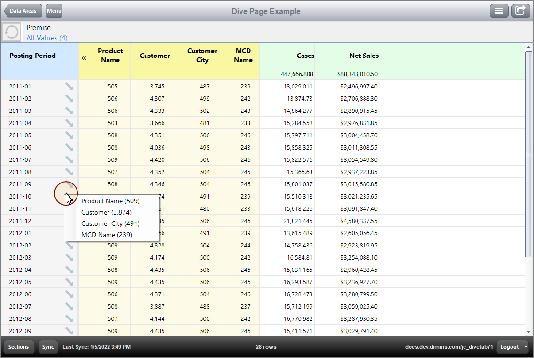Click the scroll up arrow
Image resolution: width=534 pixels, height=358 pixels.
coord(528,47)
